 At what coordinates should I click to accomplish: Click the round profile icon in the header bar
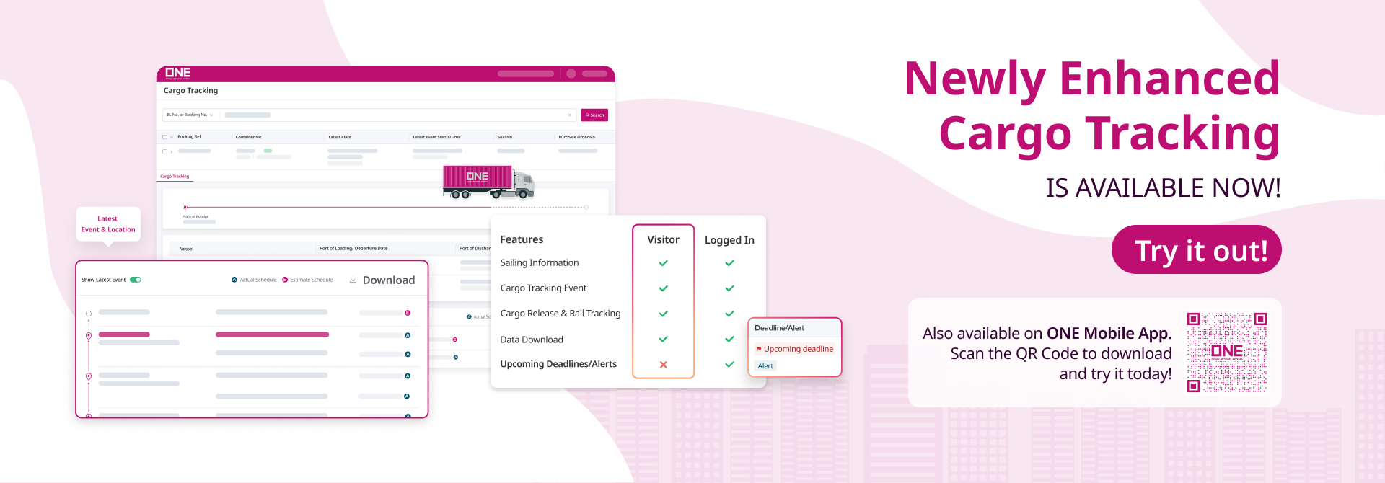point(571,74)
